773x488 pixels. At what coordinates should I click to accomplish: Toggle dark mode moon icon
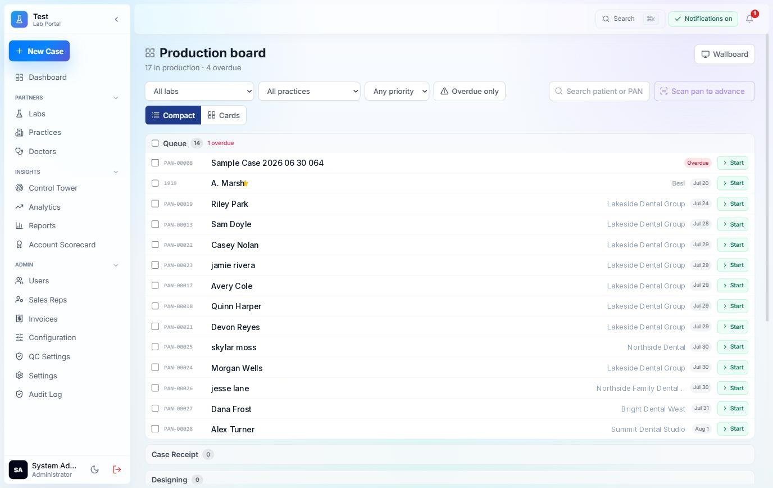(94, 469)
